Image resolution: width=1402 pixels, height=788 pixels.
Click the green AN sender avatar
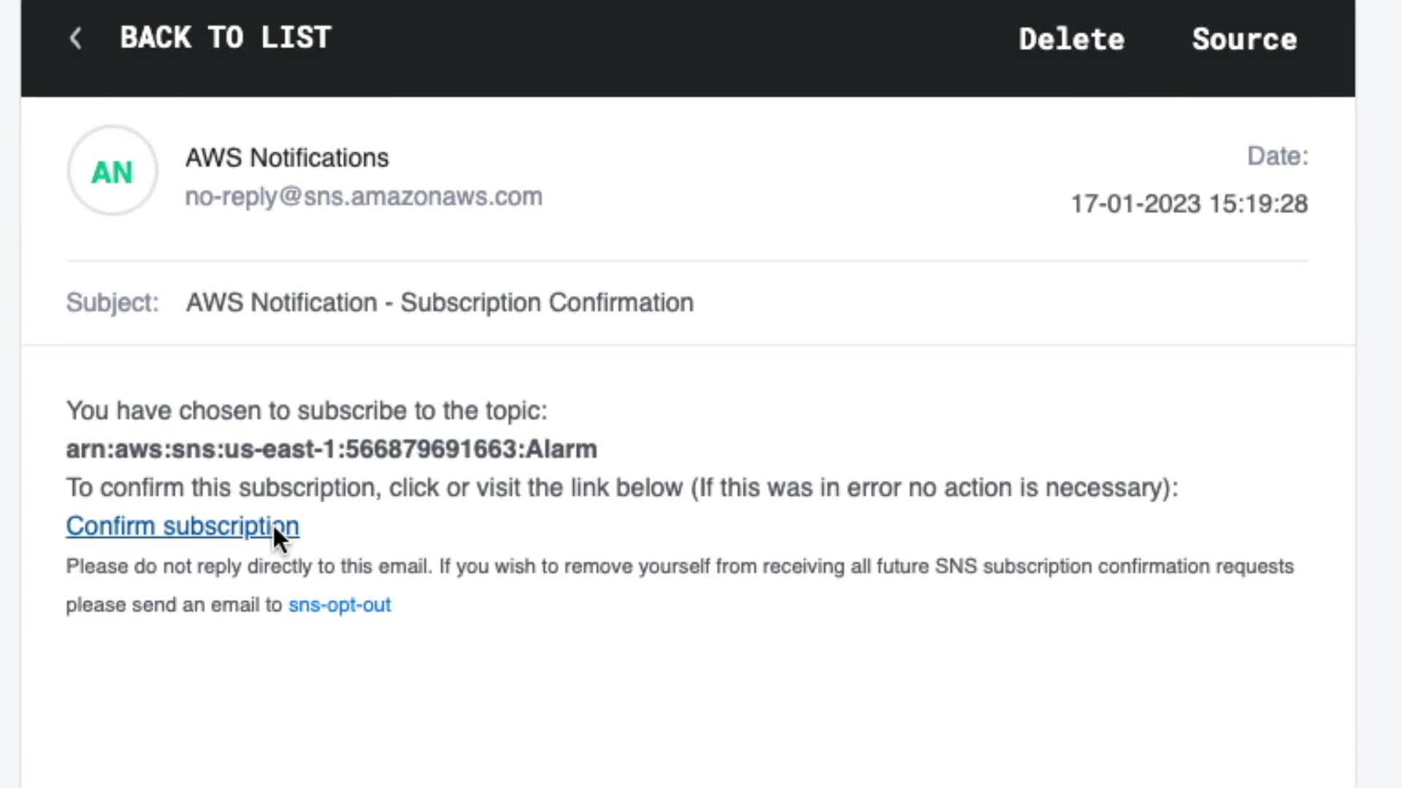(112, 171)
